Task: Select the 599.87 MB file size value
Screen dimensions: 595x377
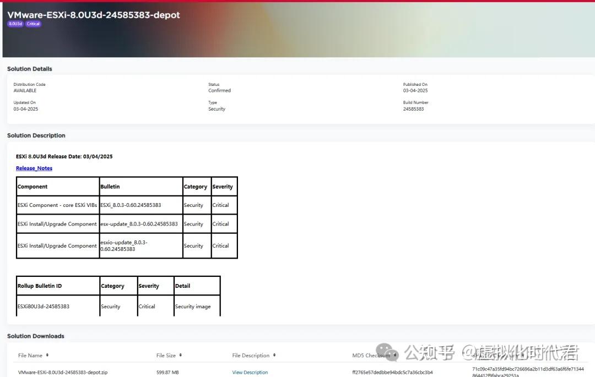Action: [x=167, y=373]
